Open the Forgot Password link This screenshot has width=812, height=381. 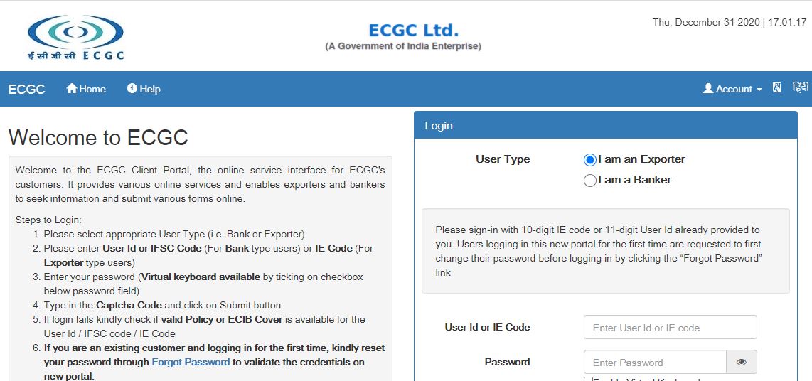(x=191, y=362)
